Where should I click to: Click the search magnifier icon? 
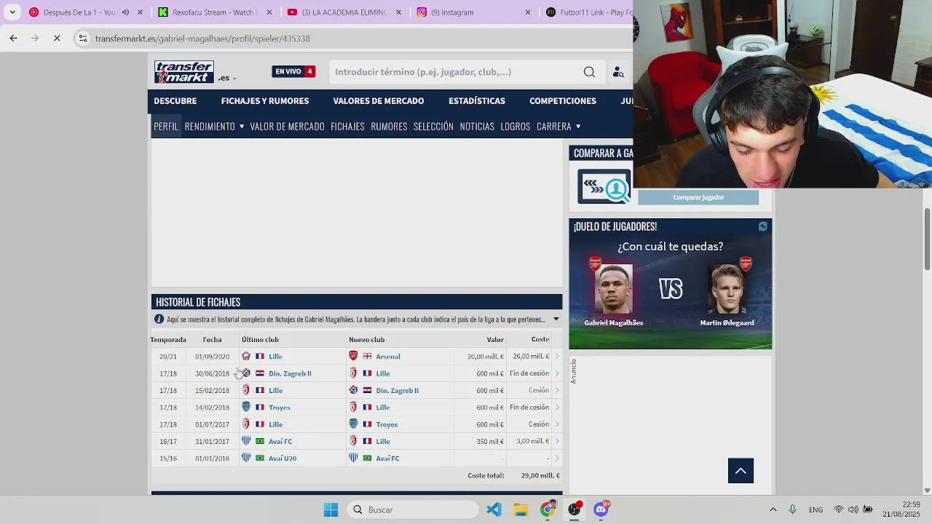(x=589, y=72)
